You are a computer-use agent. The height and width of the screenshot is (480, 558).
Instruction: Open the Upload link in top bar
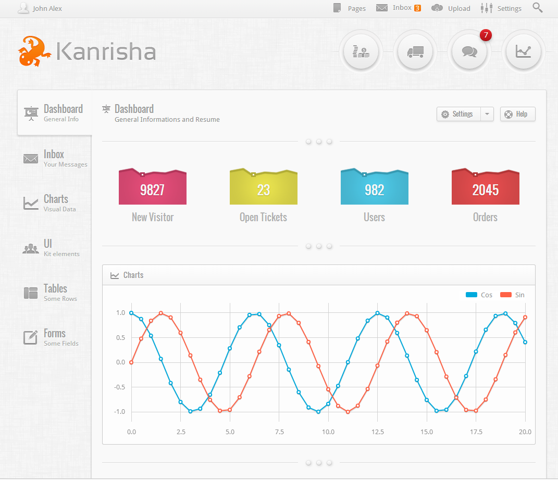pos(459,8)
